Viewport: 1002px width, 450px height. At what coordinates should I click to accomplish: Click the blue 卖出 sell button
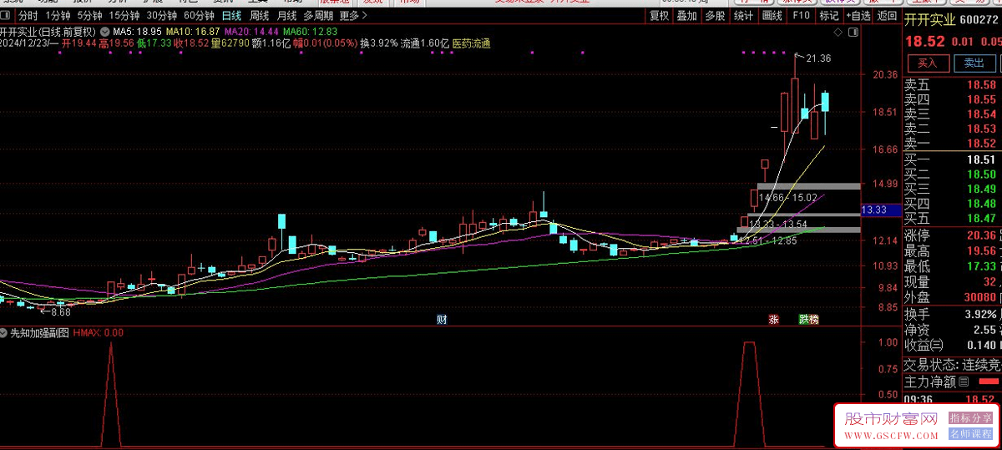(974, 63)
